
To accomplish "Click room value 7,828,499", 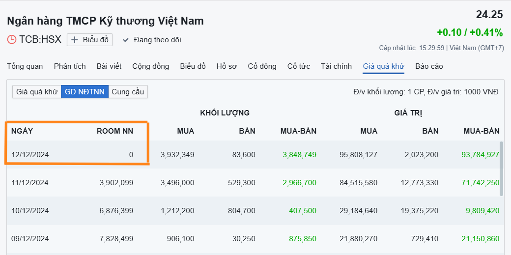I will tap(116, 239).
